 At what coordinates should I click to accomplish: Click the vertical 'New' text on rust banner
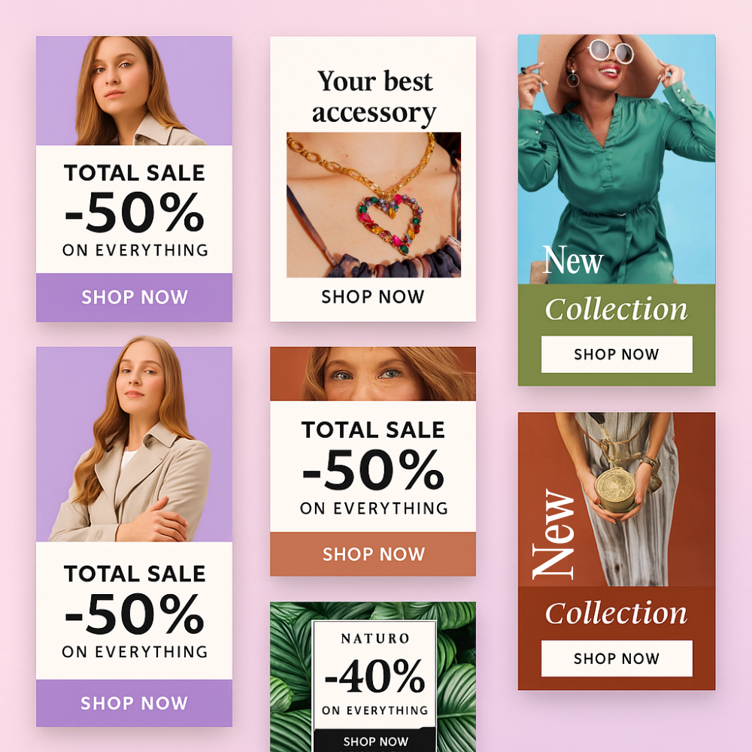pos(553,534)
